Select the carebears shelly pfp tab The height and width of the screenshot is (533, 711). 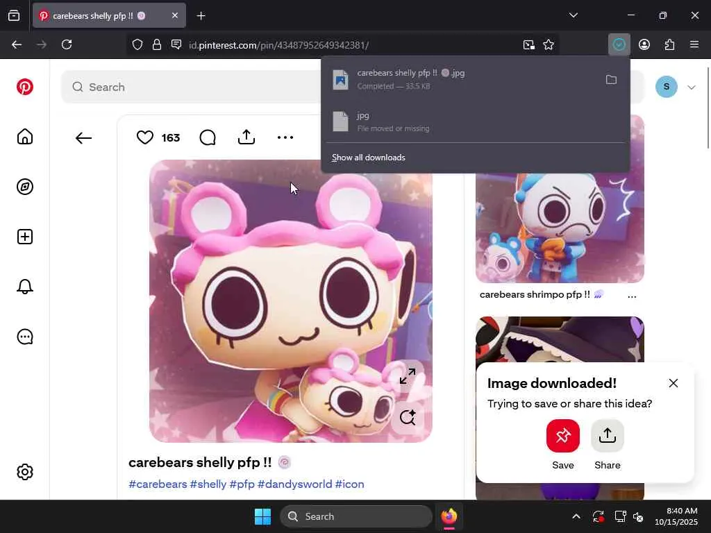tap(109, 15)
